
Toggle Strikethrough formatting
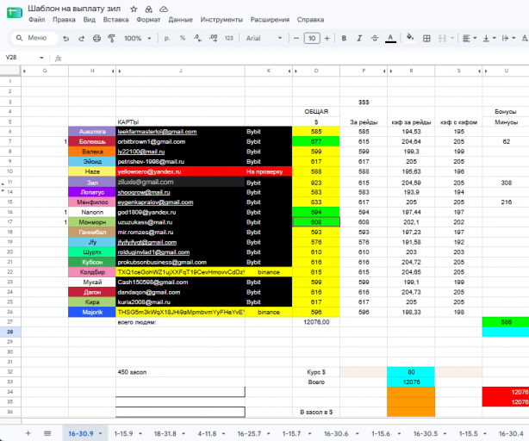point(375,38)
